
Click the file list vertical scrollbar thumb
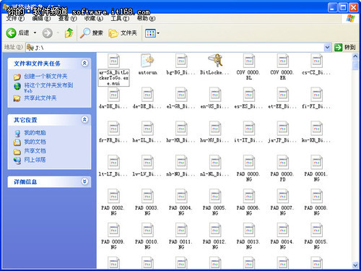(x=355, y=65)
